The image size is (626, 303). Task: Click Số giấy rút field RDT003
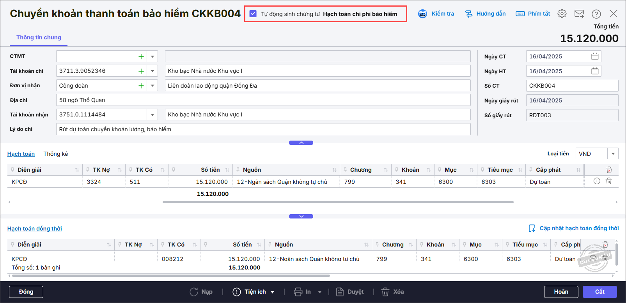tap(572, 115)
